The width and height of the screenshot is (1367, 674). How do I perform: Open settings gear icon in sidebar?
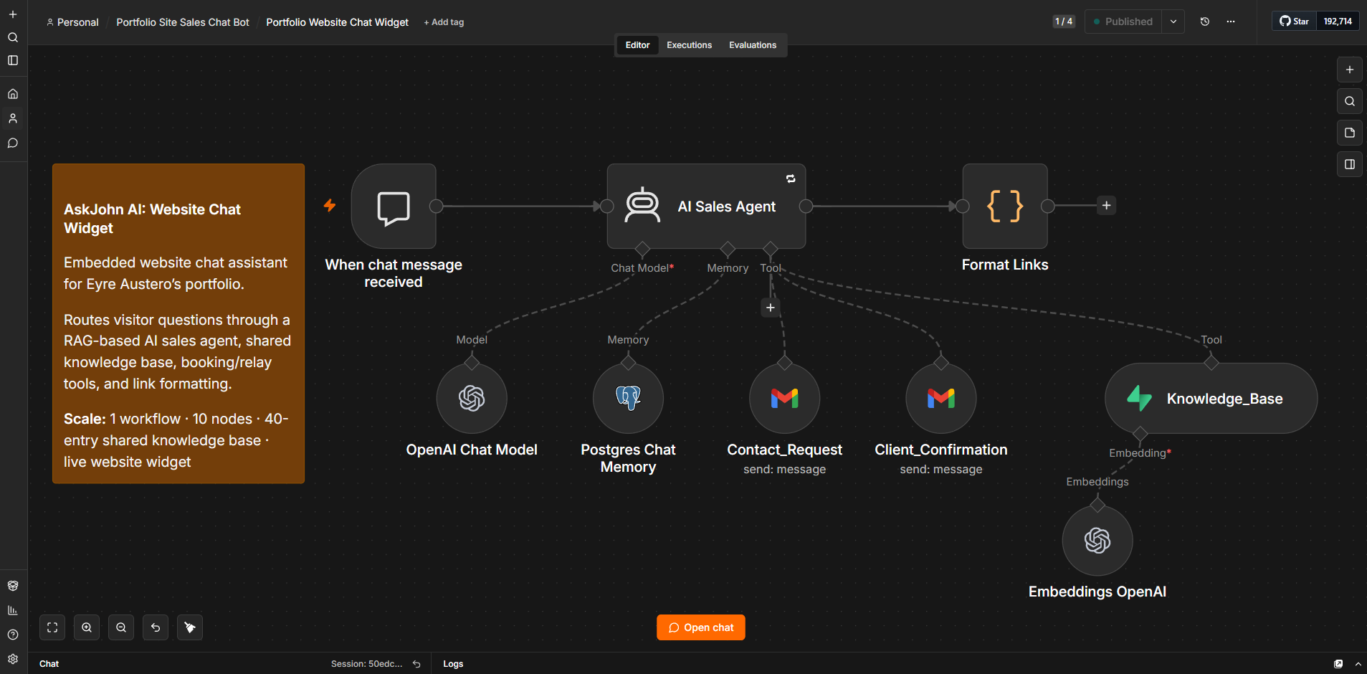pos(13,659)
